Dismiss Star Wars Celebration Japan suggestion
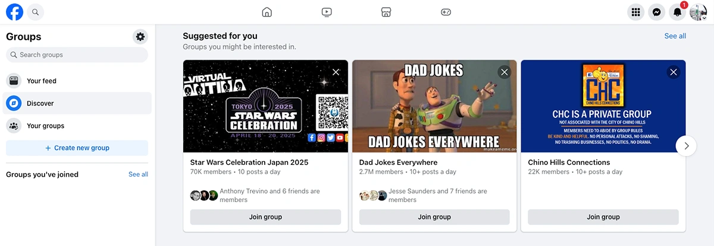 click(336, 72)
